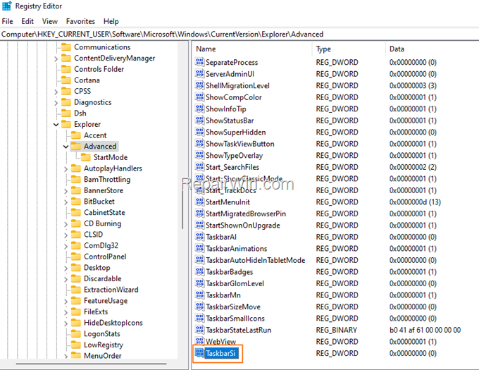The image size is (479, 370).
Task: Select the ExtractionWizard key
Action: [111, 290]
